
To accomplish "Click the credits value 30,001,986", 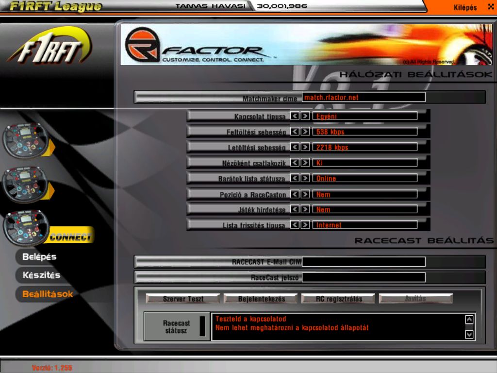I will coord(282,6).
